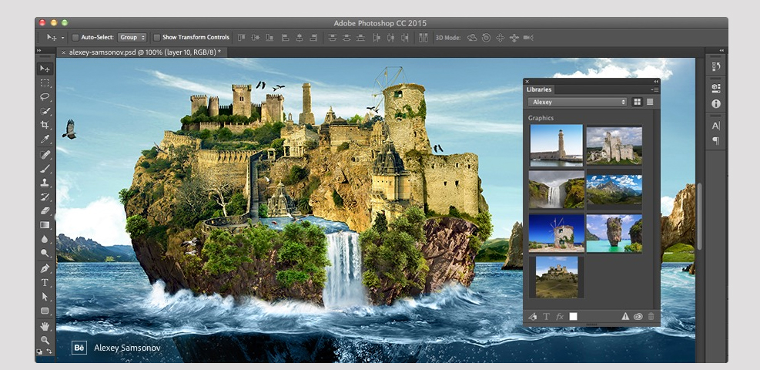This screenshot has width=760, height=370.
Task: Select the Lasso tool
Action: pyautogui.click(x=45, y=97)
